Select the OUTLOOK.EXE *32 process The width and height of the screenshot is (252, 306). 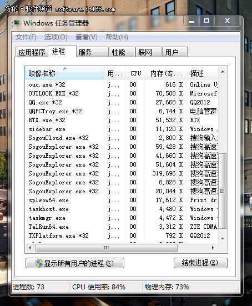point(122,93)
